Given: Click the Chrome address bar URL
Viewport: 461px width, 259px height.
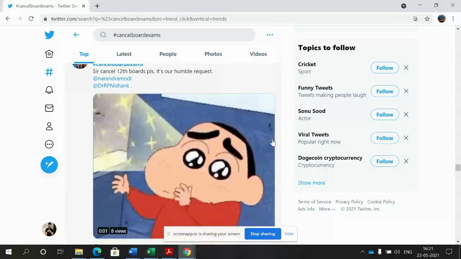Looking at the screenshot, I should 139,19.
